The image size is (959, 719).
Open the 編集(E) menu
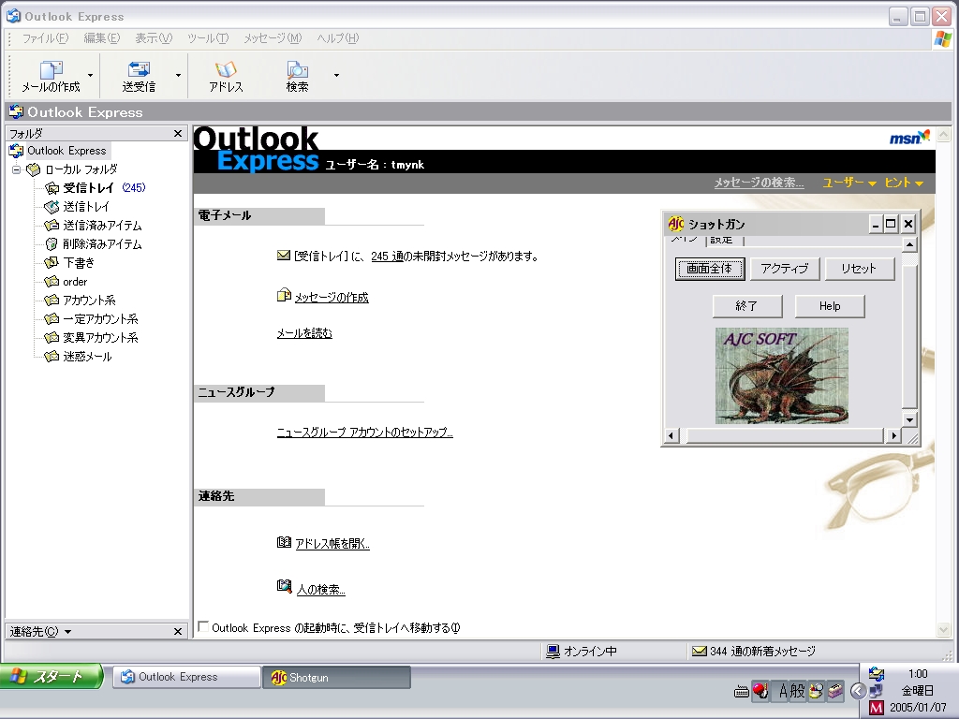[101, 38]
